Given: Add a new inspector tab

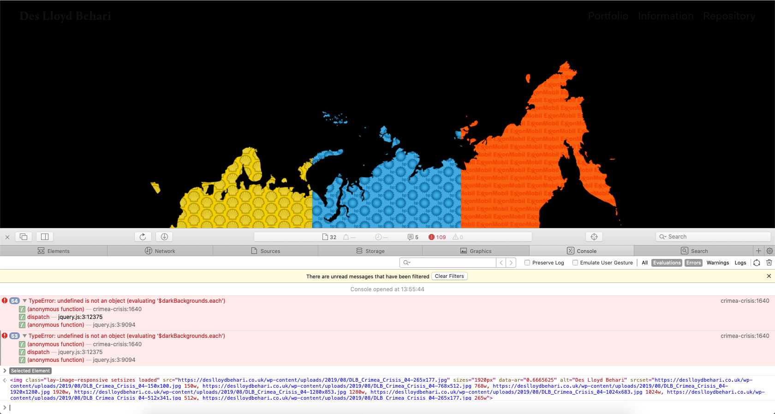Looking at the screenshot, I should point(758,251).
